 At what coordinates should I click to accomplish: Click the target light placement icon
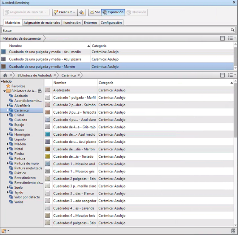tap(81, 12)
